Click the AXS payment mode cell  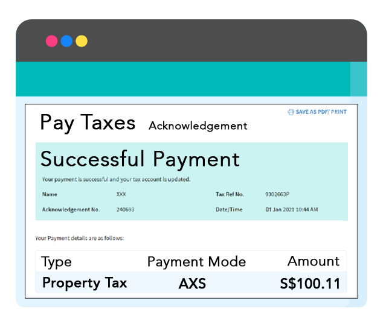pos(192,284)
